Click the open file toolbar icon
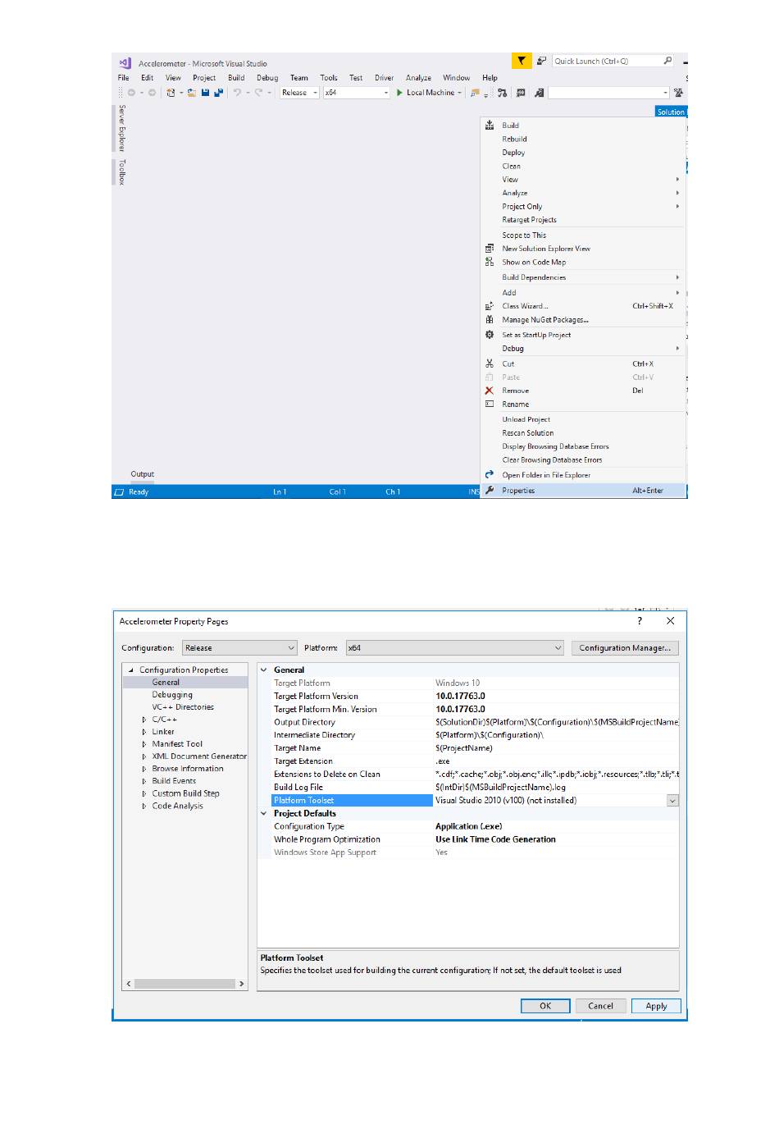 (191, 93)
